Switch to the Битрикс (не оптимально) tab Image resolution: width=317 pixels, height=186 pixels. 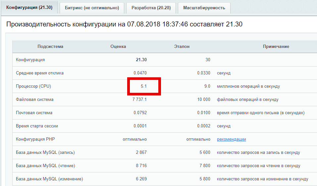pyautogui.click(x=92, y=8)
